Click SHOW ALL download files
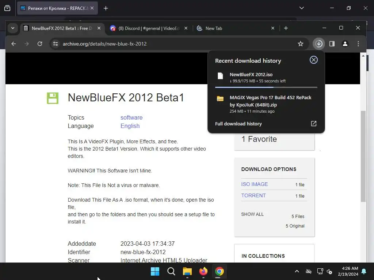Screen dimensions: 374x280 [252, 214]
